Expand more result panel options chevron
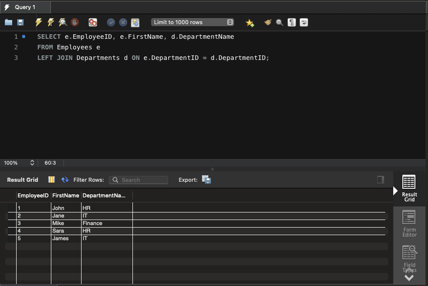Screen dimensions: 428x286 coord(409,277)
